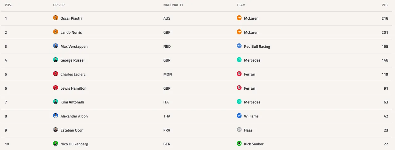Select the NATIONALITY column header
395x150 pixels.
173,5
